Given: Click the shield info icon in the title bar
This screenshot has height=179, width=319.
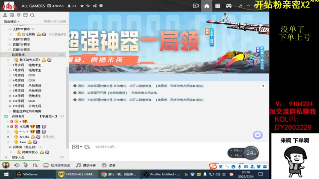Looking at the screenshot, I should tap(101, 6).
